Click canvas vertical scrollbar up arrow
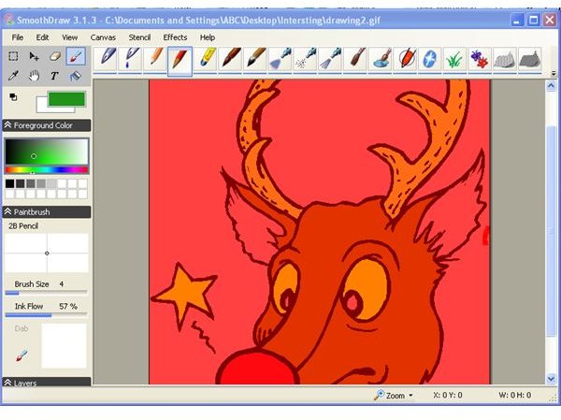The height and width of the screenshot is (420, 561). click(551, 85)
